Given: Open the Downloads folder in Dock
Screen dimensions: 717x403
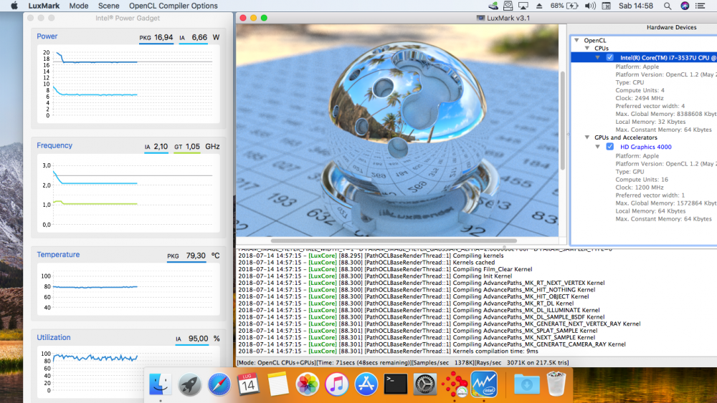Looking at the screenshot, I should click(x=526, y=384).
